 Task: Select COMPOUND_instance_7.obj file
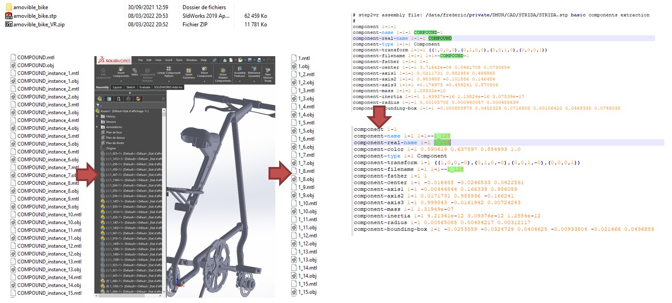[x=47, y=175]
